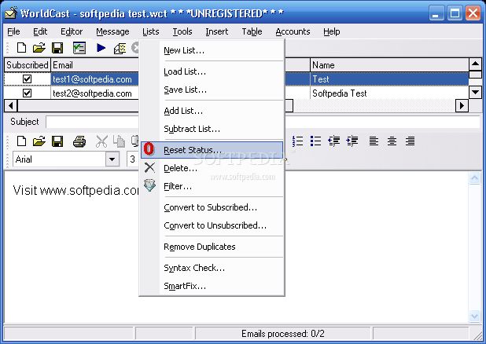Select Convert to Unsubscribed...

point(212,225)
